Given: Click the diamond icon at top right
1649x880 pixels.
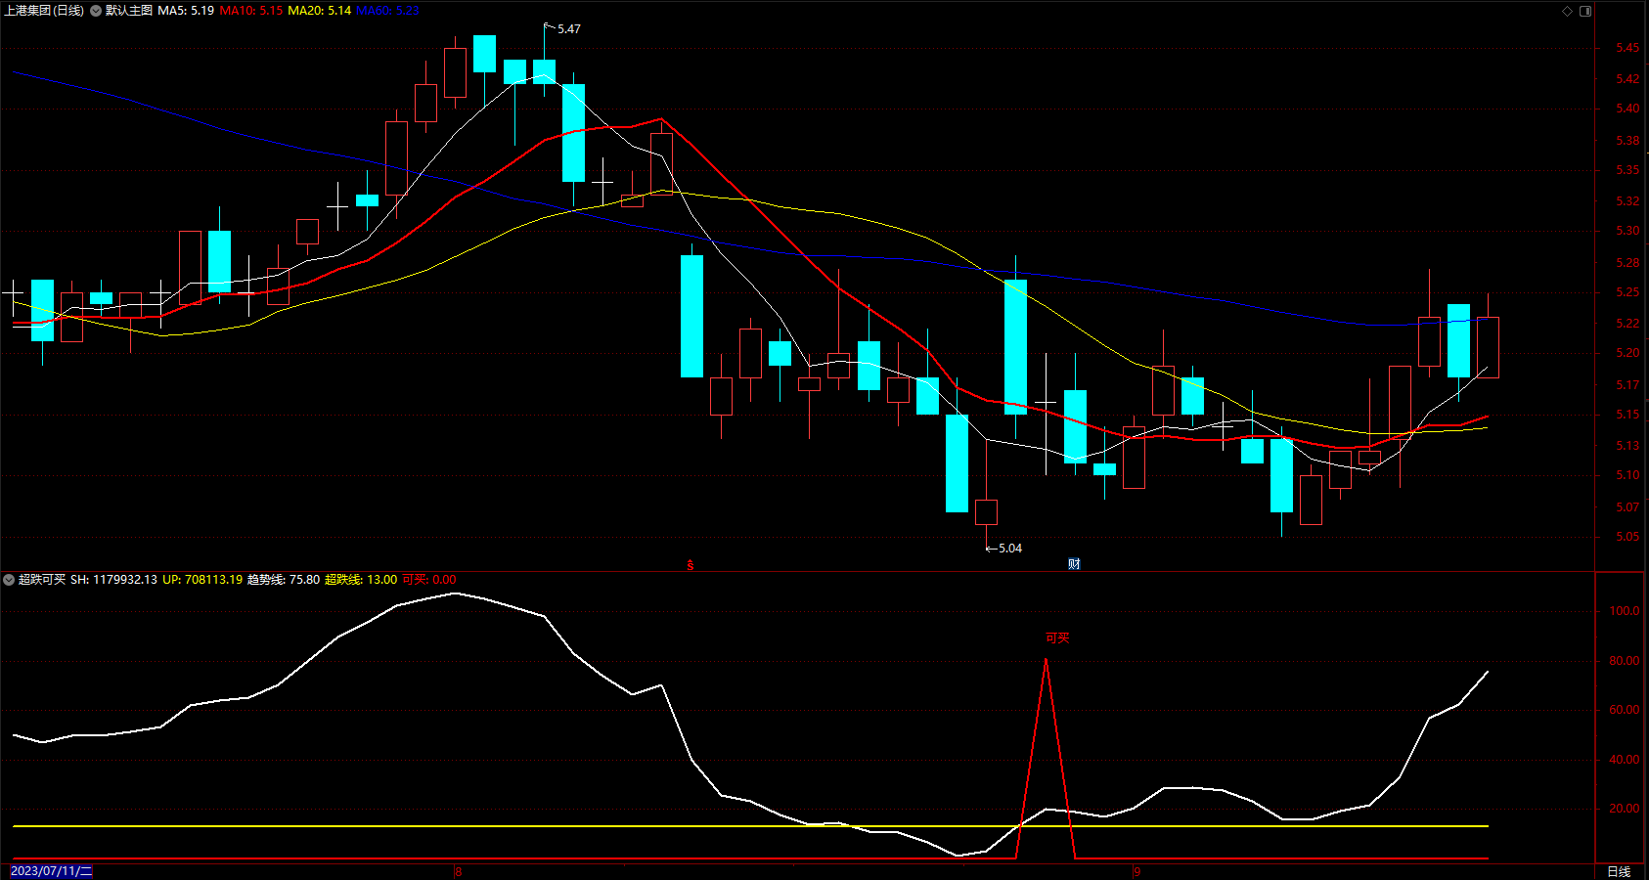Looking at the screenshot, I should tap(1567, 11).
